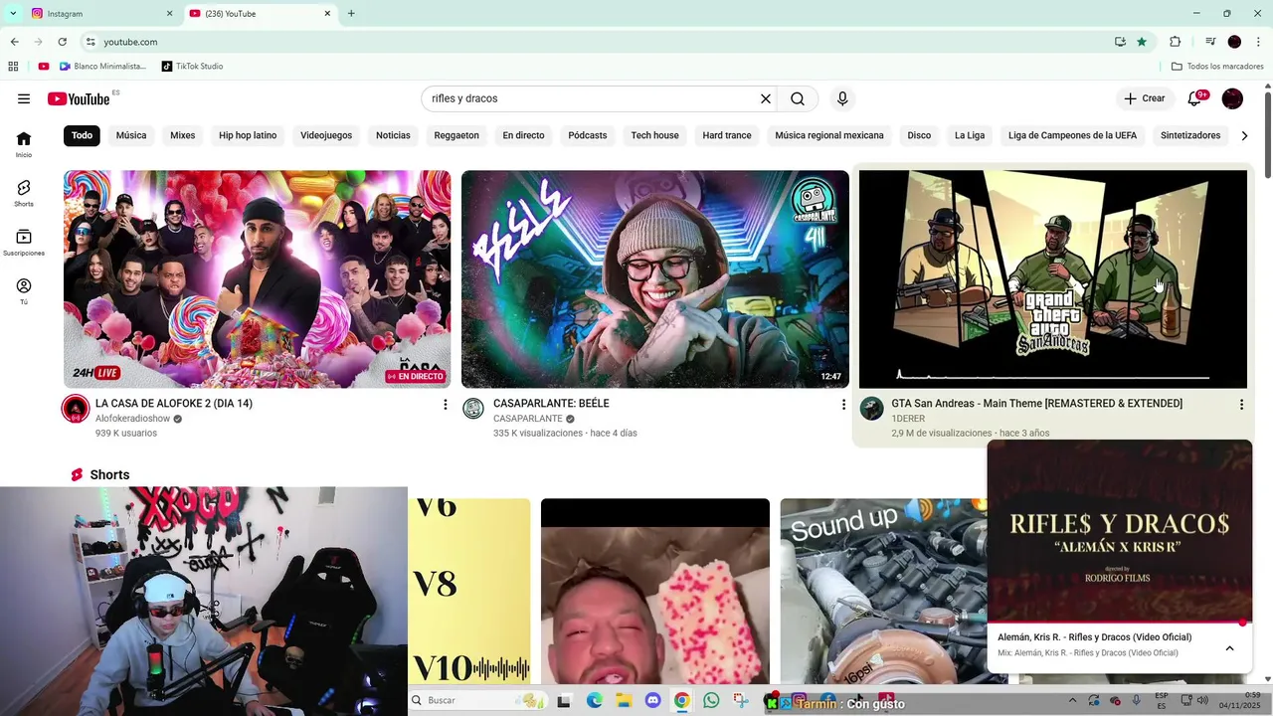The height and width of the screenshot is (716, 1273).
Task: Open Chrome apps grid in bookmarks bar
Action: tap(13, 67)
